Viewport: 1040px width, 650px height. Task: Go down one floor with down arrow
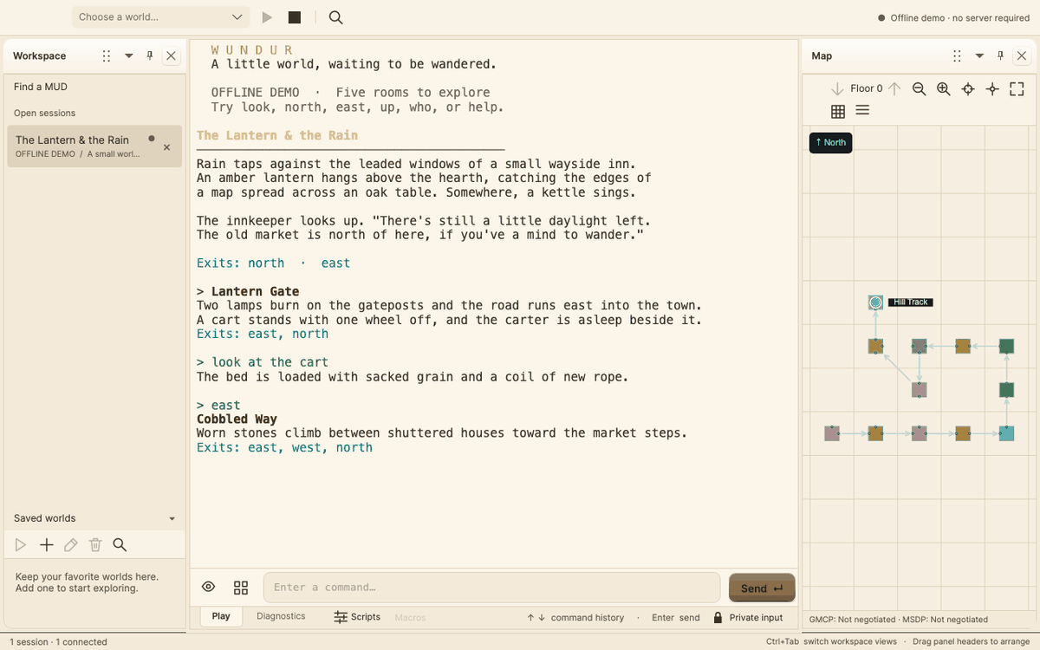(837, 88)
